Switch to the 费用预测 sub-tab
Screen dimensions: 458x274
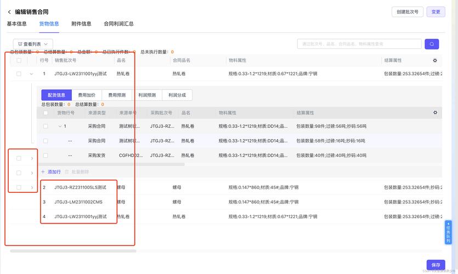point(117,95)
